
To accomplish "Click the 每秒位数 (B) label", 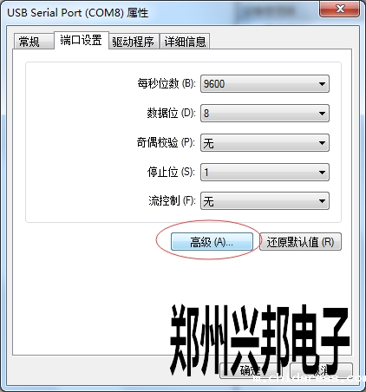I will 167,83.
